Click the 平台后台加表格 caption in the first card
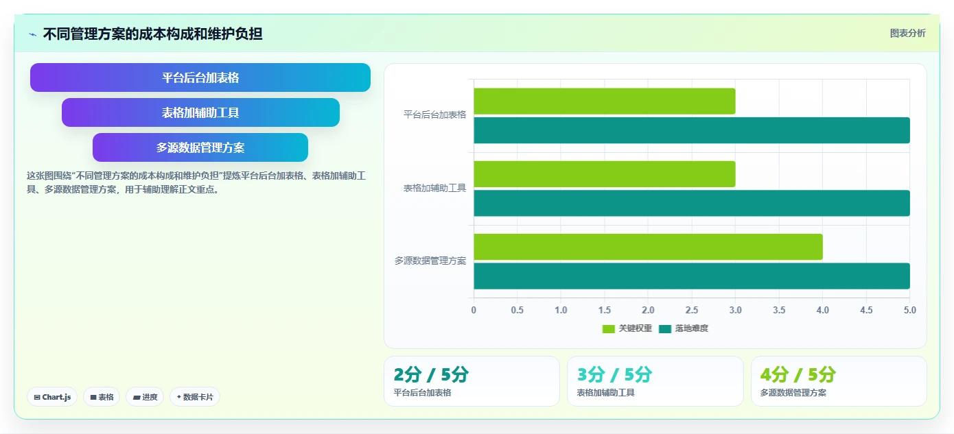The height and width of the screenshot is (434, 954). [422, 393]
